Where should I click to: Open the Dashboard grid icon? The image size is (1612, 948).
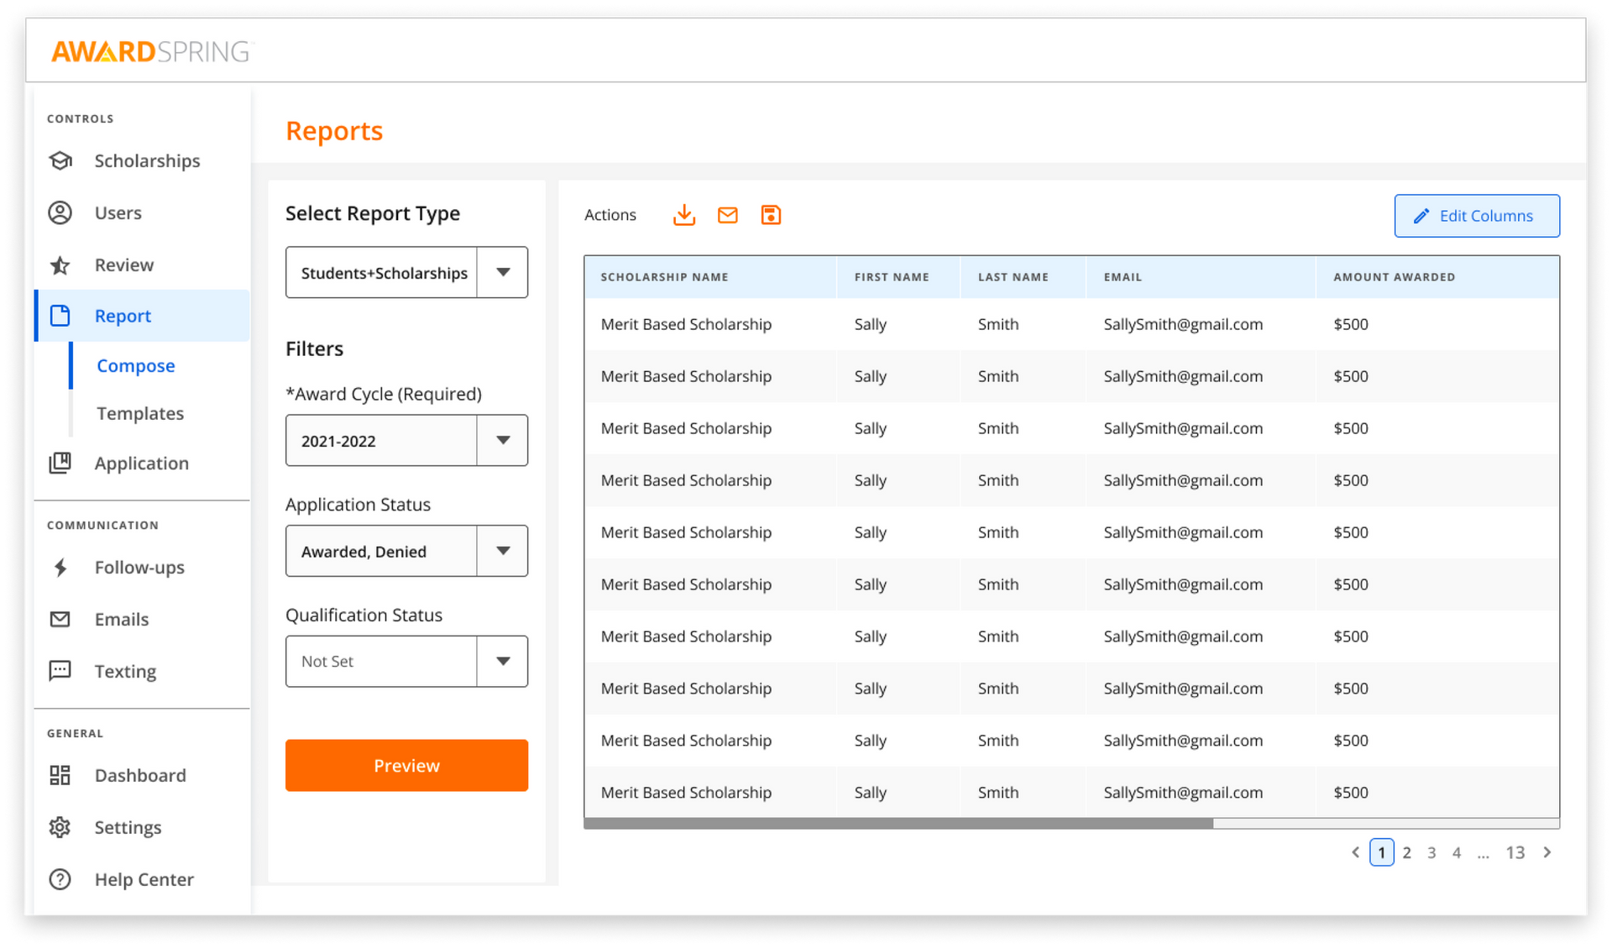point(60,775)
